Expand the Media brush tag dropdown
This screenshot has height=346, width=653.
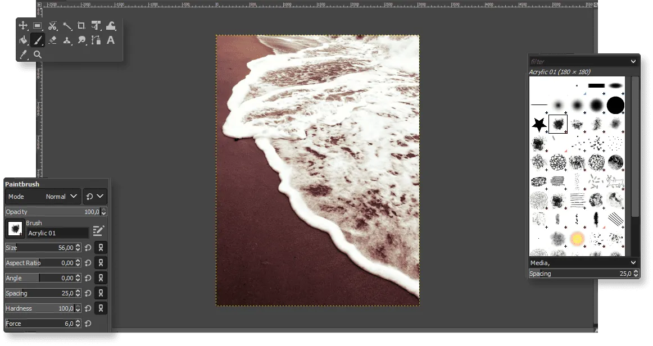633,263
